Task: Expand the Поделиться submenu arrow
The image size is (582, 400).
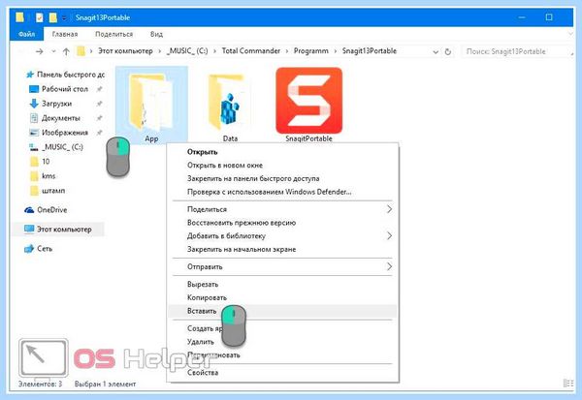Action: 389,209
